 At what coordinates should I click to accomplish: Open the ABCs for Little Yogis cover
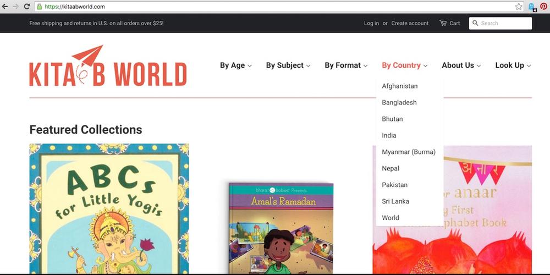109,209
